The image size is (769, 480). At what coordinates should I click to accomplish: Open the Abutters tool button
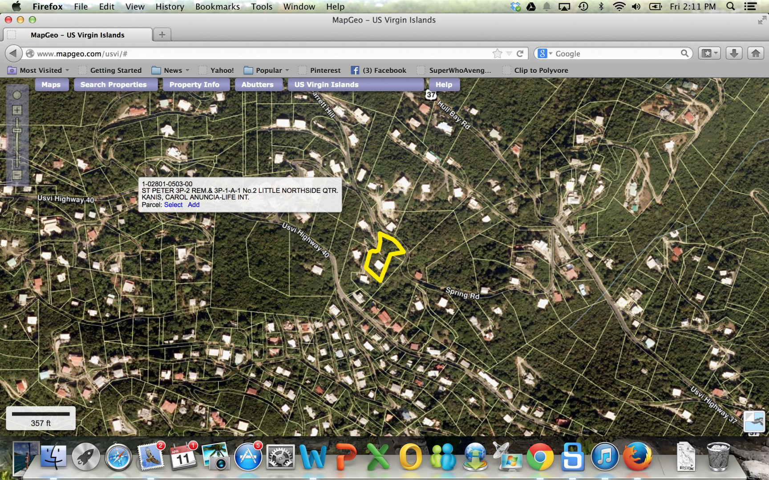pos(257,84)
